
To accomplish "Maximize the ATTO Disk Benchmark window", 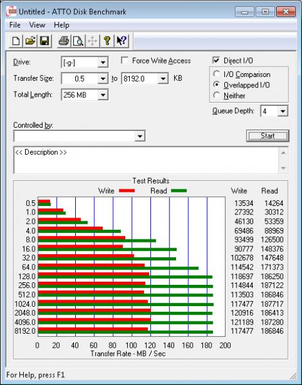I will point(265,12).
